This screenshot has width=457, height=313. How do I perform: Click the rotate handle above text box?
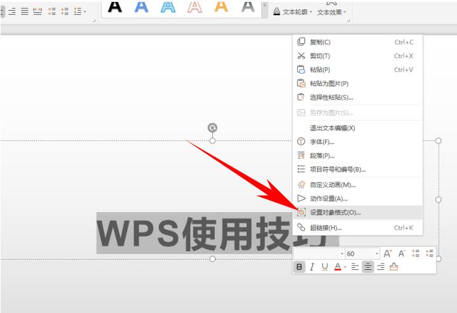[212, 128]
